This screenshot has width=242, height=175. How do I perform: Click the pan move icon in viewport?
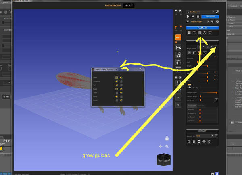click(161, 146)
